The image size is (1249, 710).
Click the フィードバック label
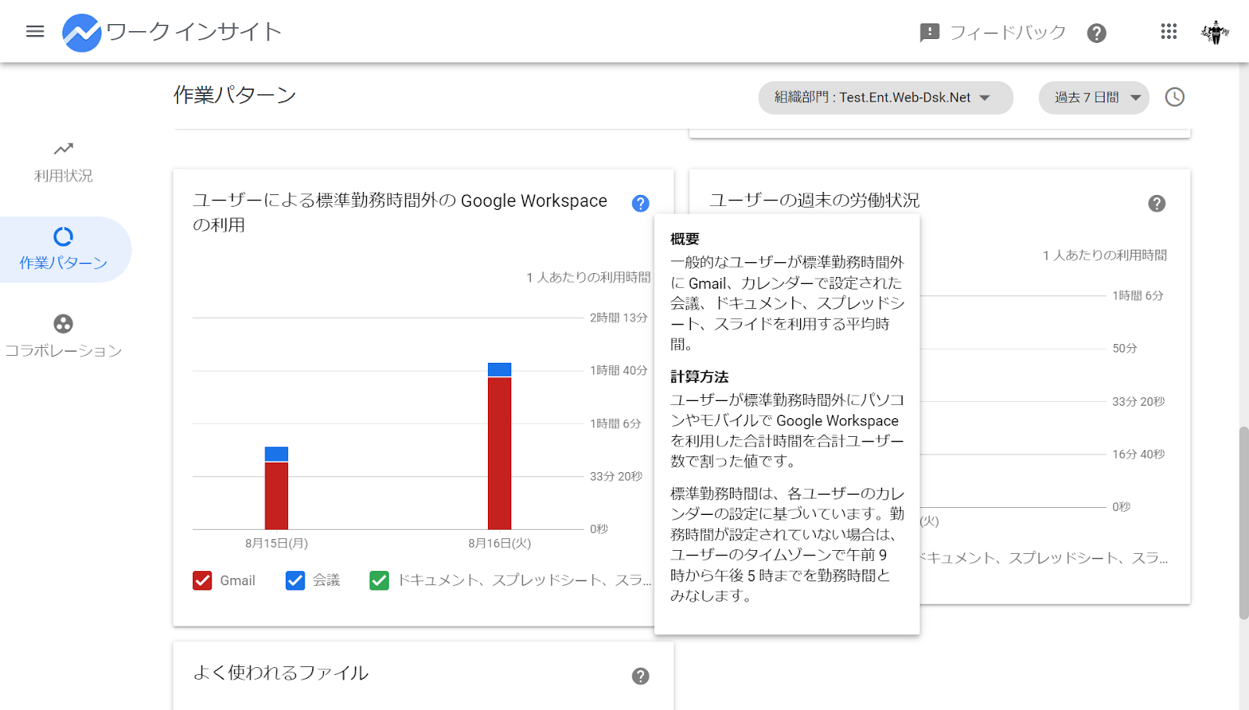coord(1006,32)
